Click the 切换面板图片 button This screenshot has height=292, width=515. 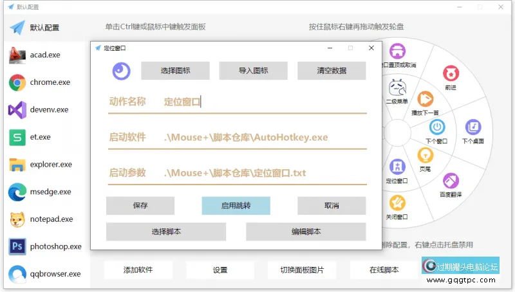302,270
